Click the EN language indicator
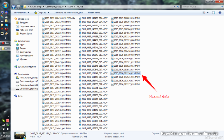Image resolution: width=224 pixels, height=140 pixels. tap(5, 111)
